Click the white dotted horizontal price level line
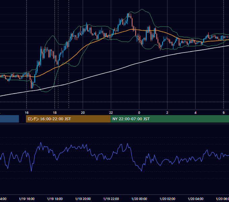229x202 pixels. (115, 102)
